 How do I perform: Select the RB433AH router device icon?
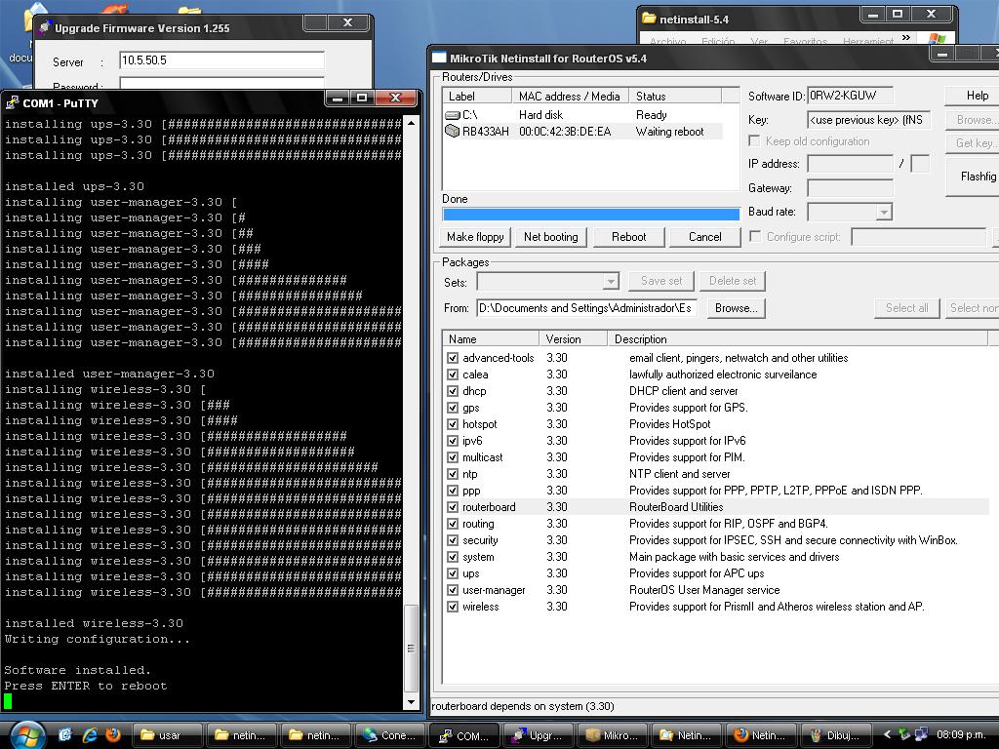[x=452, y=132]
